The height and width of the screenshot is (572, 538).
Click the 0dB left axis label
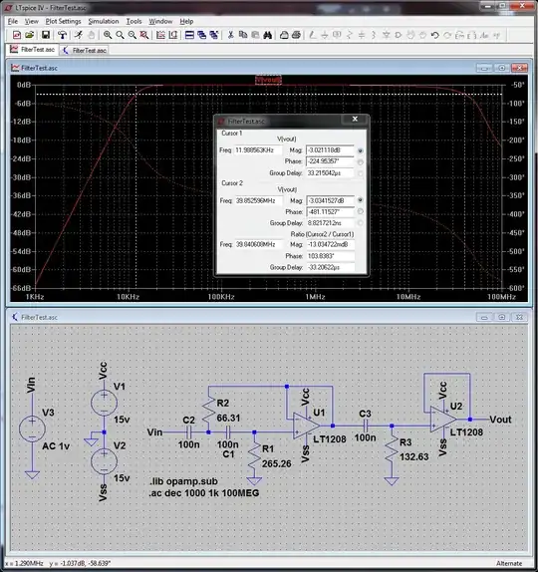(24, 85)
